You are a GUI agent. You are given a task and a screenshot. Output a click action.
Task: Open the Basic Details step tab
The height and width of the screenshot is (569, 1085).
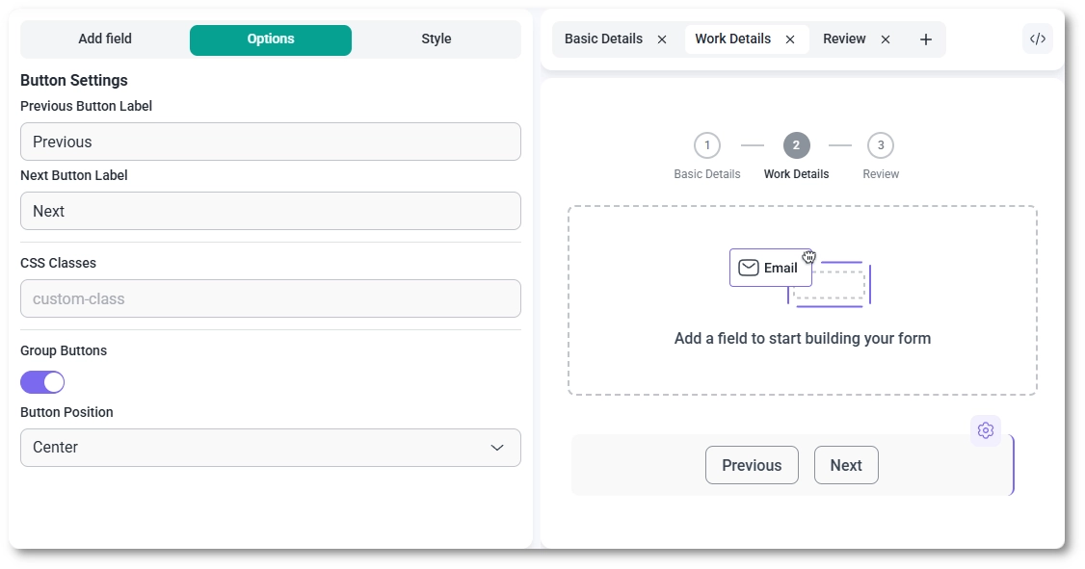click(x=603, y=39)
